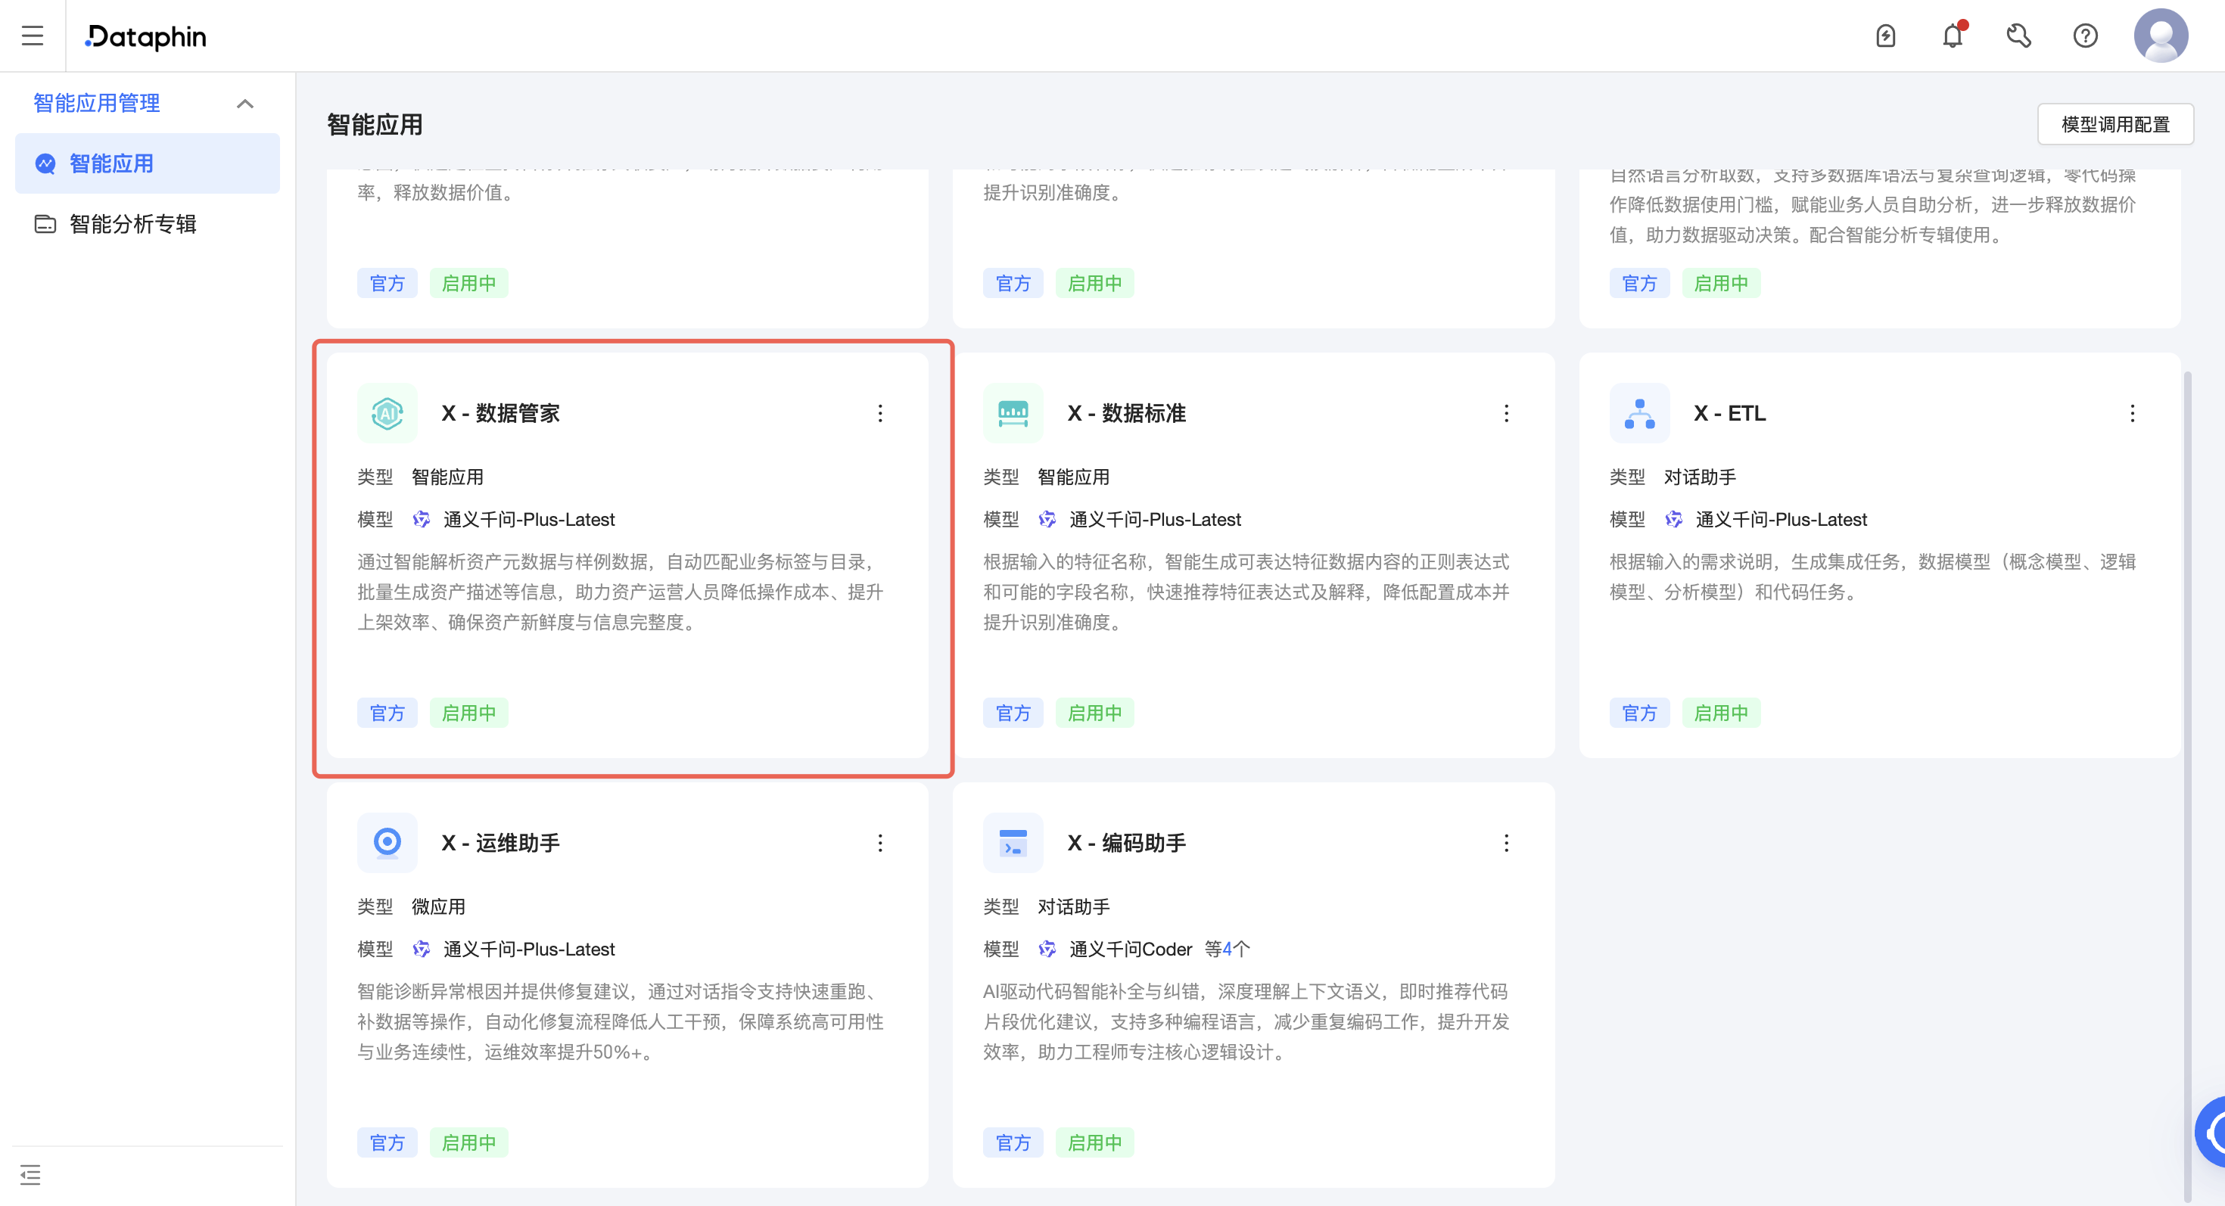Click the X-数据管家 AI app icon

(387, 412)
